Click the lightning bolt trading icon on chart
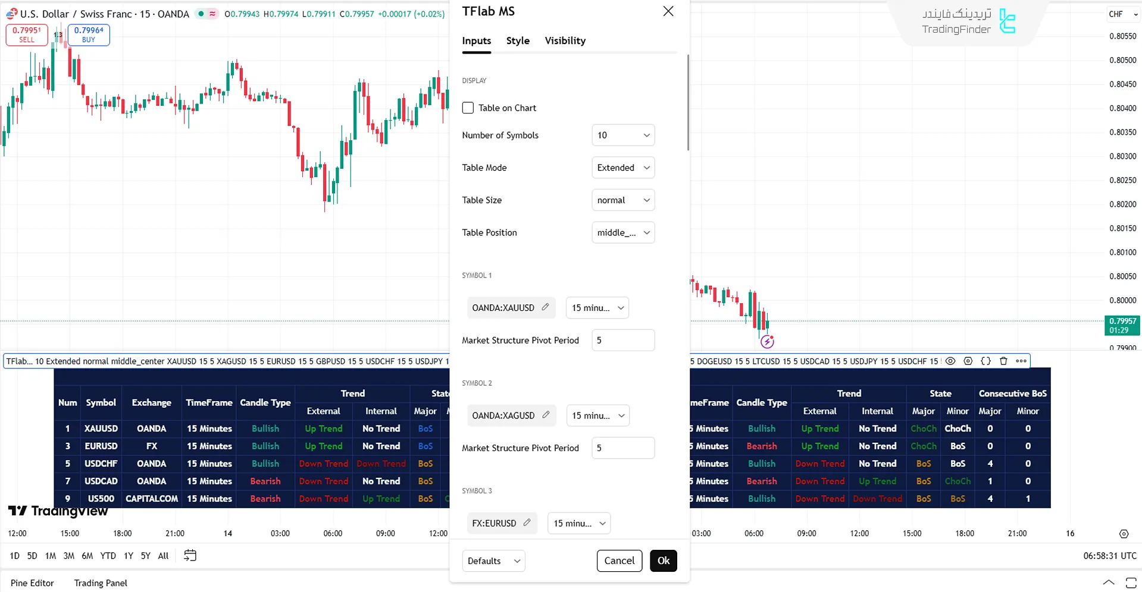 tap(767, 342)
